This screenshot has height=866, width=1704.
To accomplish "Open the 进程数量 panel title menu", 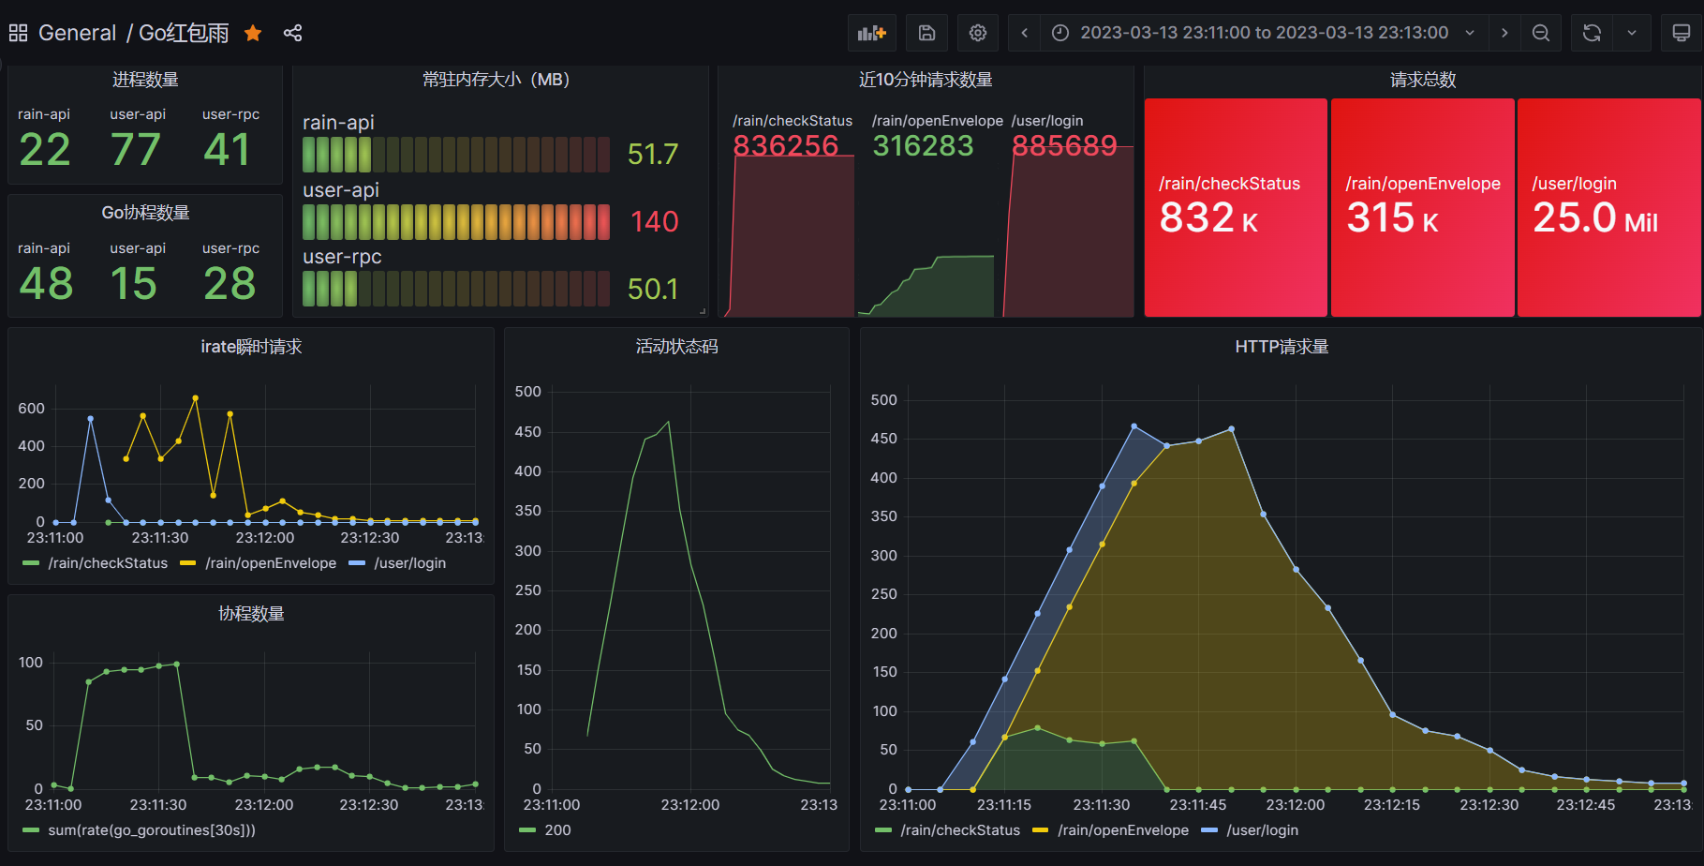I will pyautogui.click(x=145, y=80).
